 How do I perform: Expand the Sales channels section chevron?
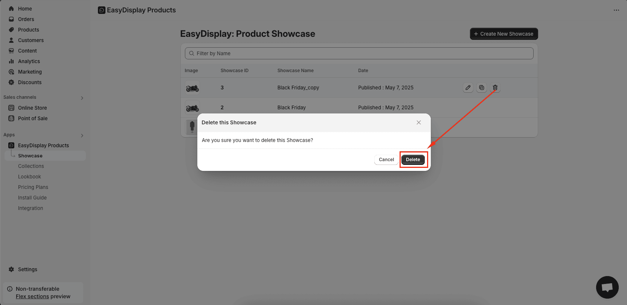(82, 98)
